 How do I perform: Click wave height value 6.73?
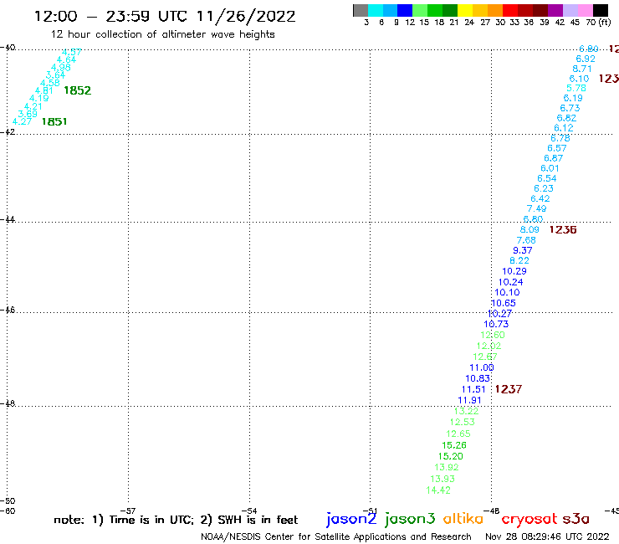[x=570, y=108]
